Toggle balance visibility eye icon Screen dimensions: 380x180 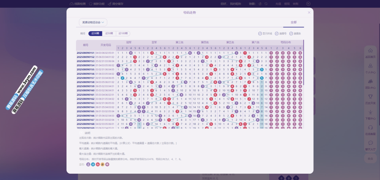[261, 4]
